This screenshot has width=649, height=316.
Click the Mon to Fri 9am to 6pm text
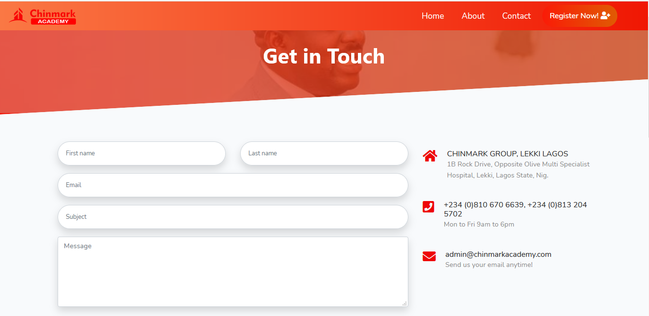pos(479,225)
